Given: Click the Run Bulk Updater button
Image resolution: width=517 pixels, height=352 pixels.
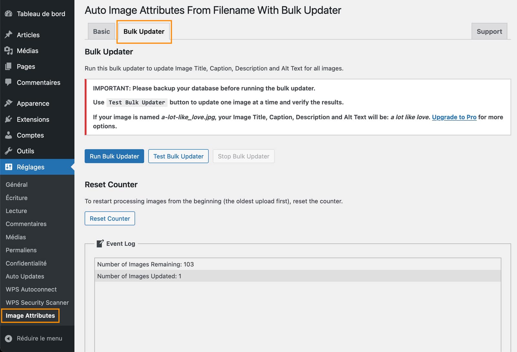Looking at the screenshot, I should point(114,156).
